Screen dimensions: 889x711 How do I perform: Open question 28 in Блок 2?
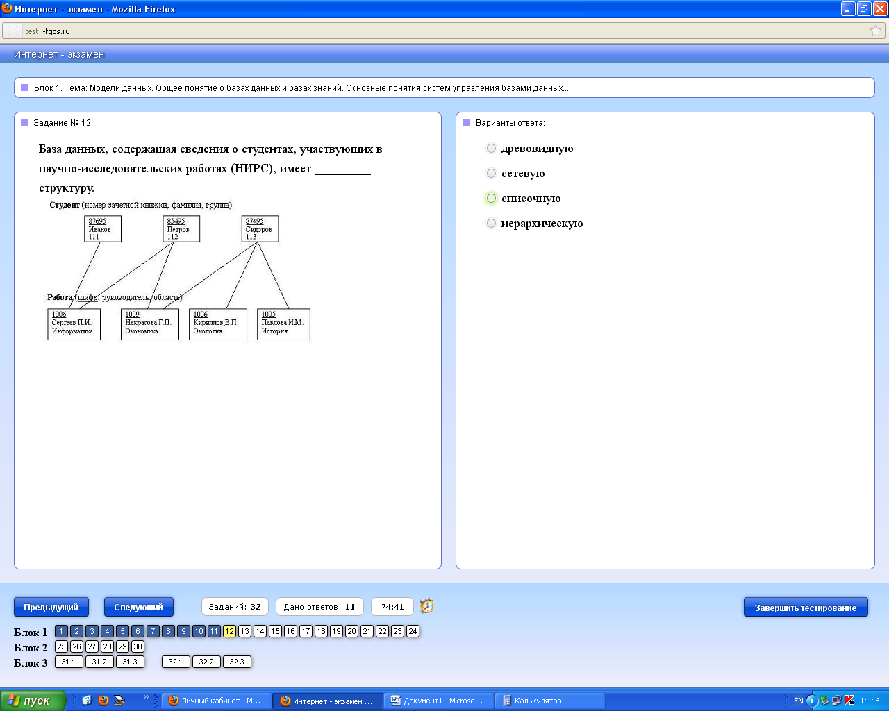tap(107, 646)
